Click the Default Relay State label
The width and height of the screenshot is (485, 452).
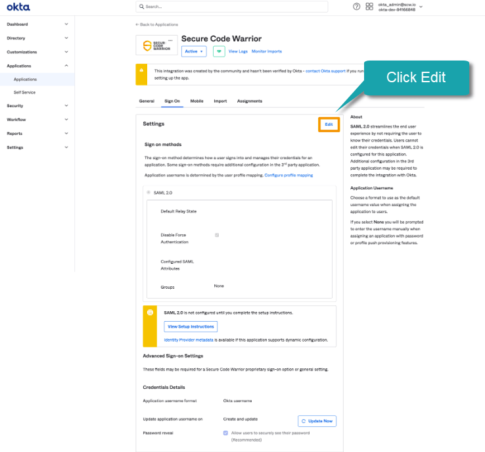(179, 211)
